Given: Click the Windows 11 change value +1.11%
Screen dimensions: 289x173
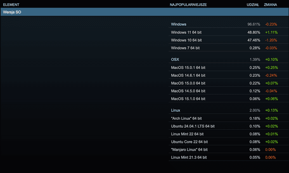Looking at the screenshot, I should 272,32.
